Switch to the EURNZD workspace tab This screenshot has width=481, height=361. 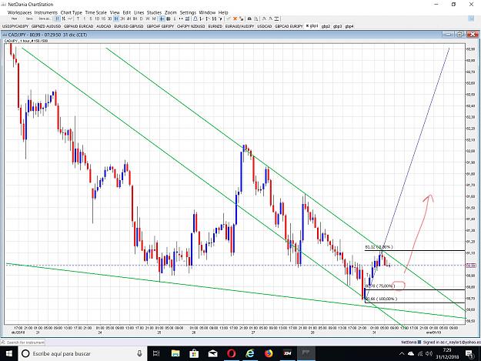(x=215, y=26)
